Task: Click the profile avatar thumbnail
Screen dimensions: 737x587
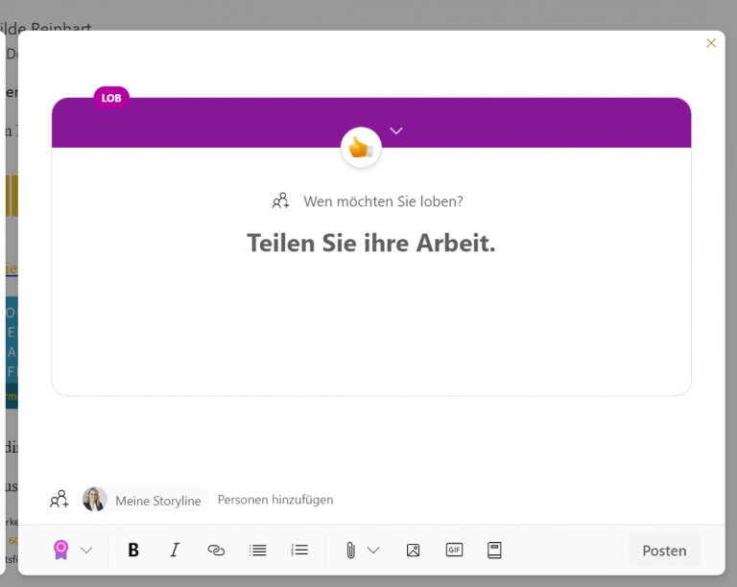Action: 94,499
